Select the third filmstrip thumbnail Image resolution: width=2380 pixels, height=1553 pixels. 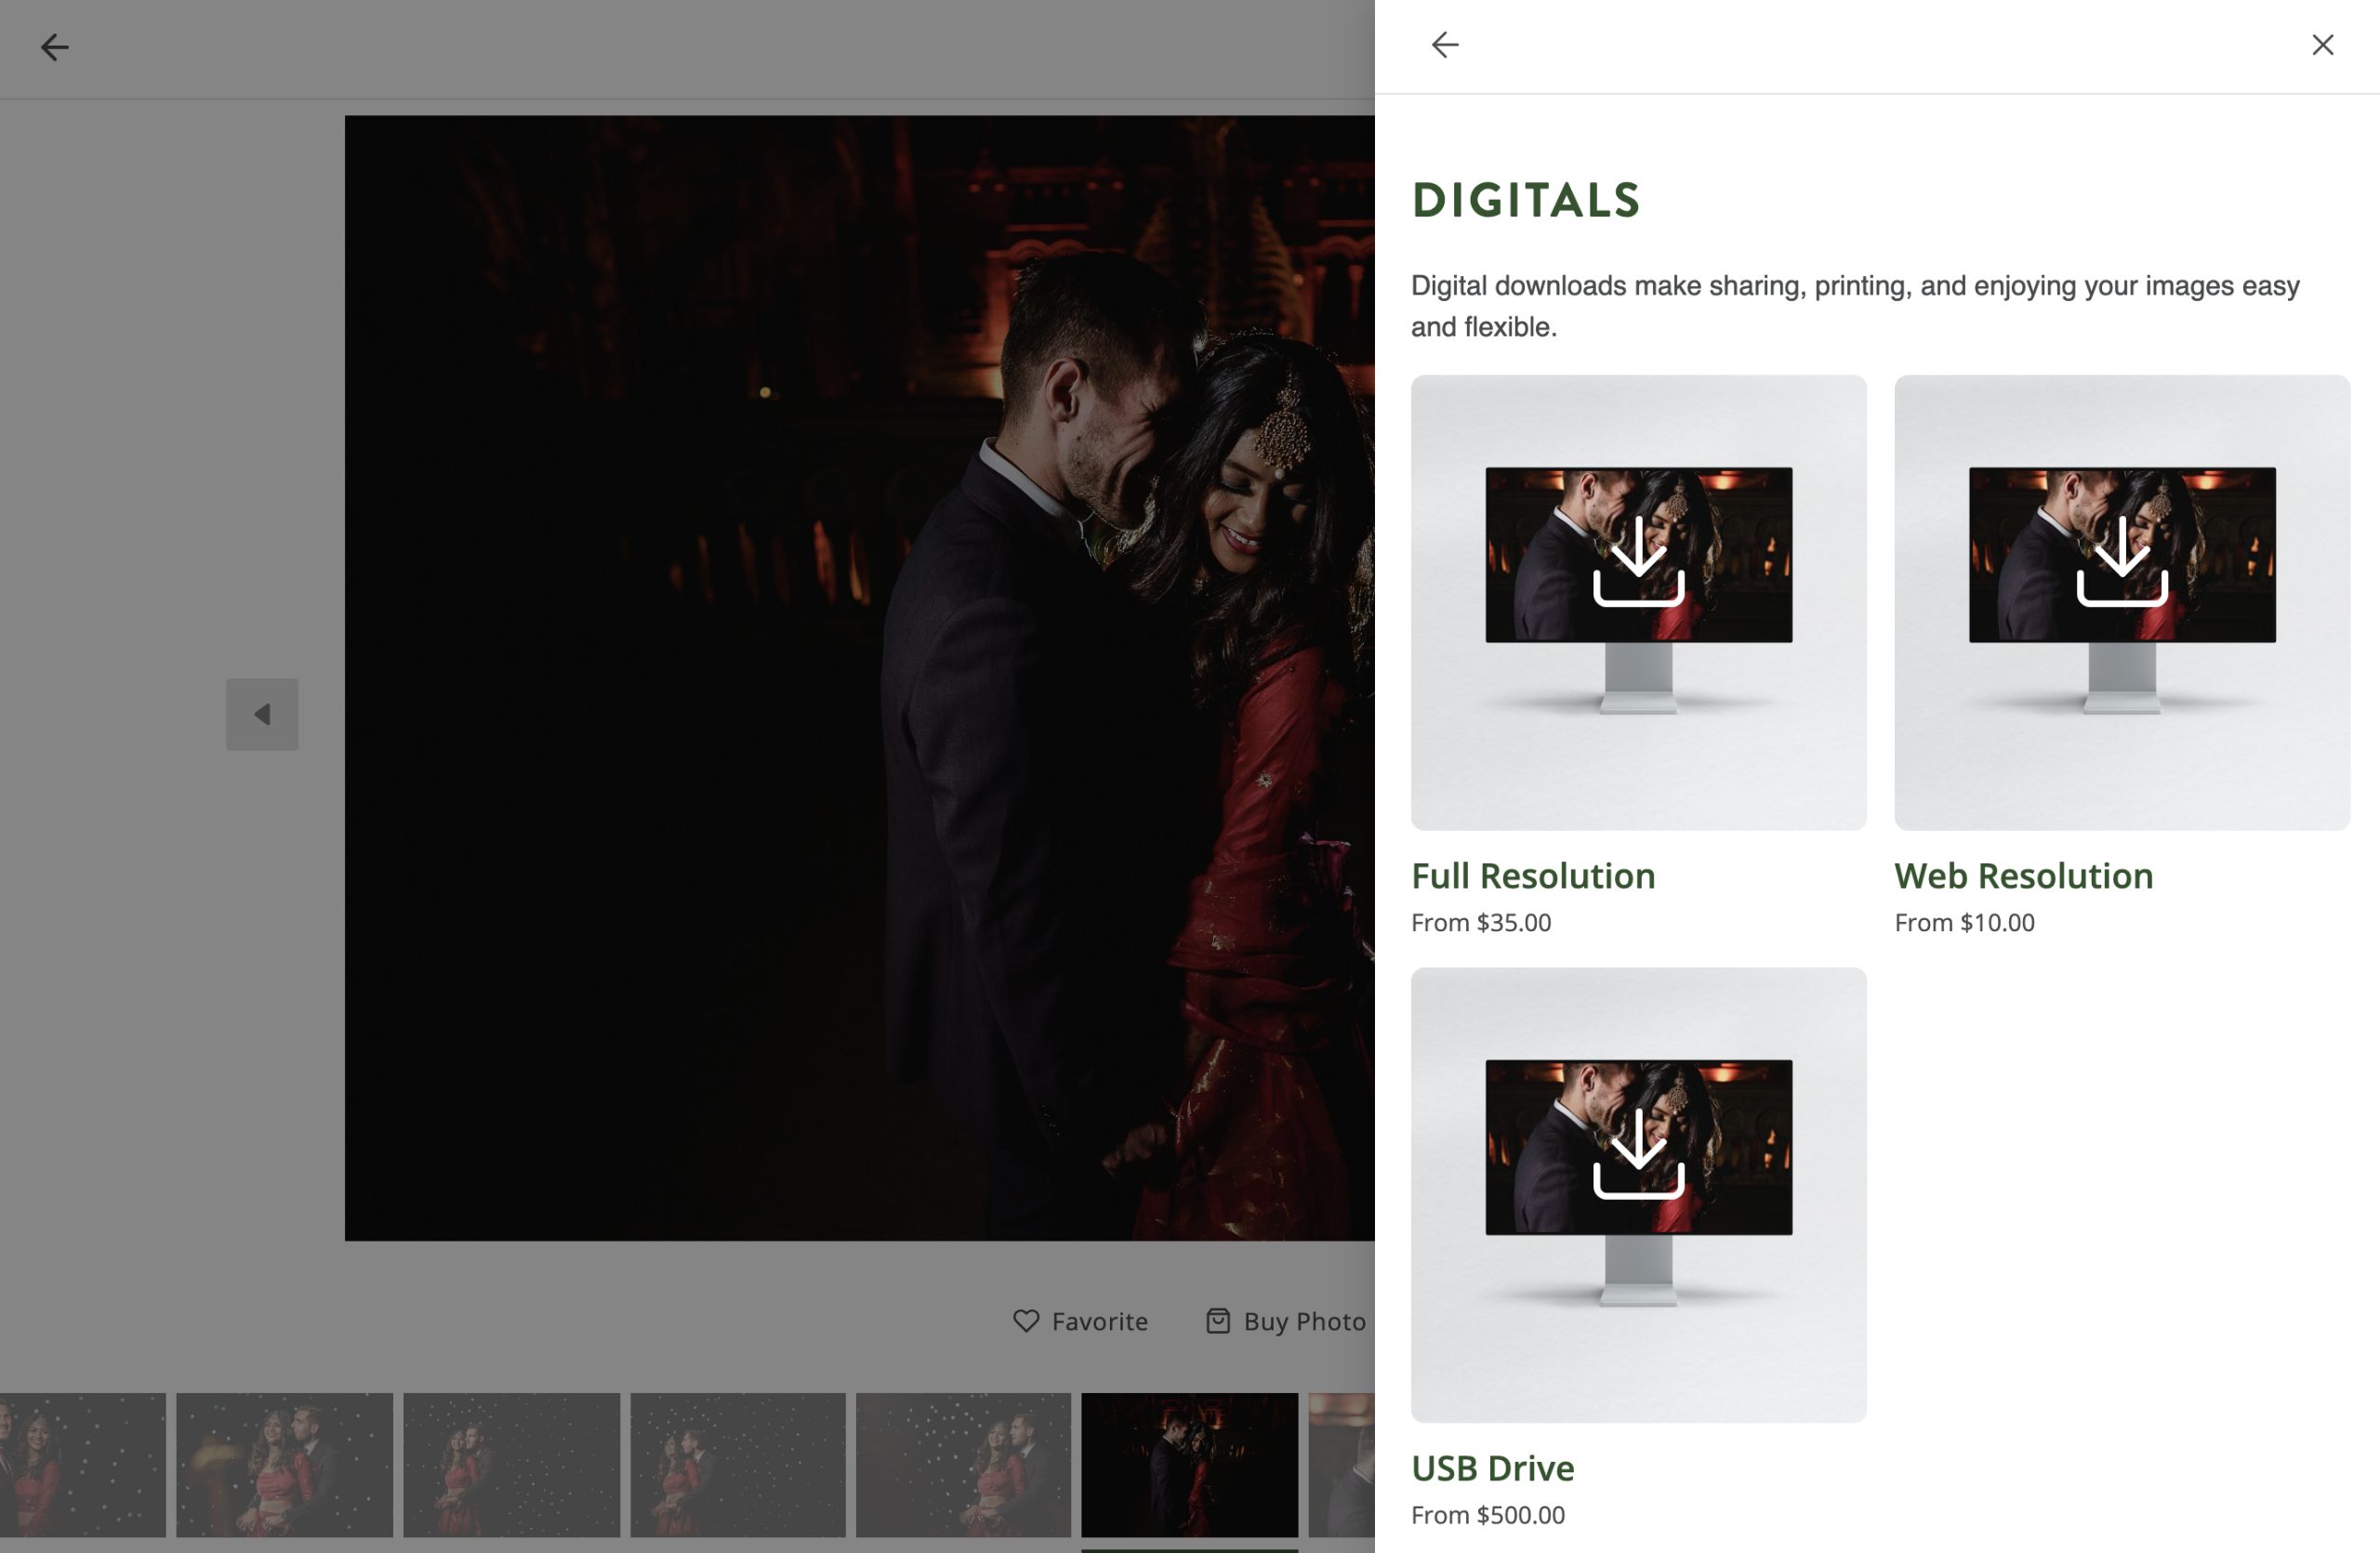511,1464
